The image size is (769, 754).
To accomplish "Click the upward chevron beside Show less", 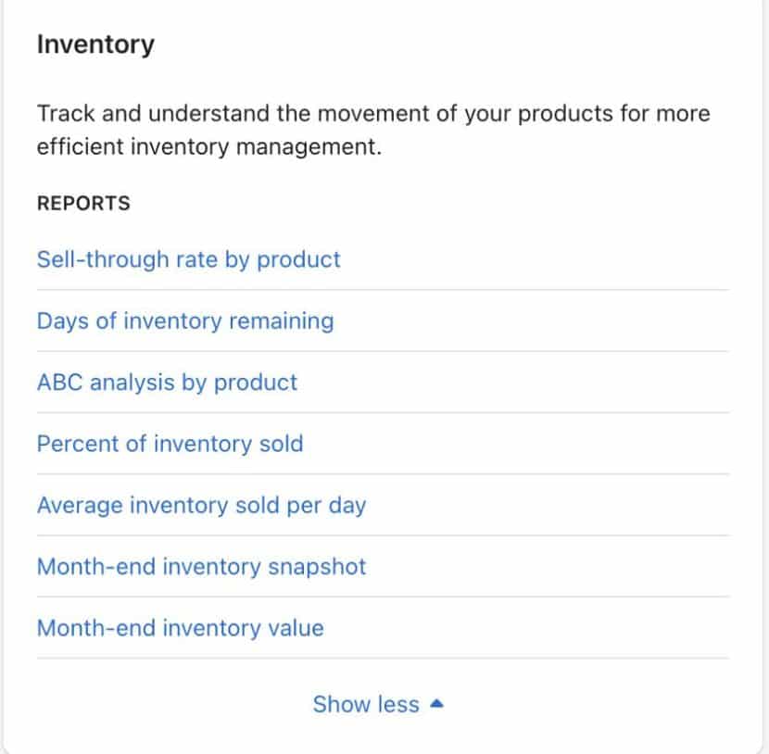I will coord(435,703).
